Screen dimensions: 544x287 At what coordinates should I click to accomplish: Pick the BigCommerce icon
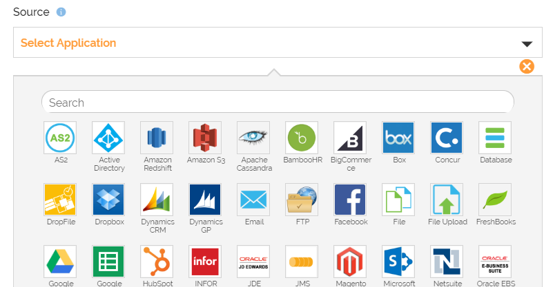coord(350,138)
